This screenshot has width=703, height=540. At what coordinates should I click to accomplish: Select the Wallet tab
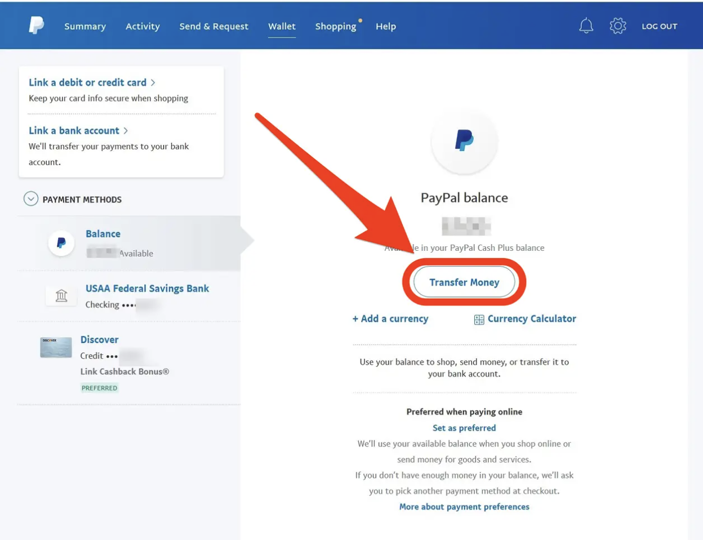click(282, 26)
